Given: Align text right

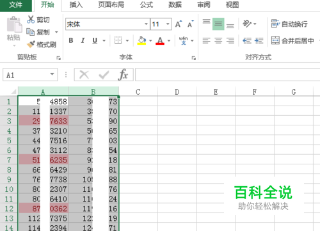Looking at the screenshot, I should (x=230, y=40).
